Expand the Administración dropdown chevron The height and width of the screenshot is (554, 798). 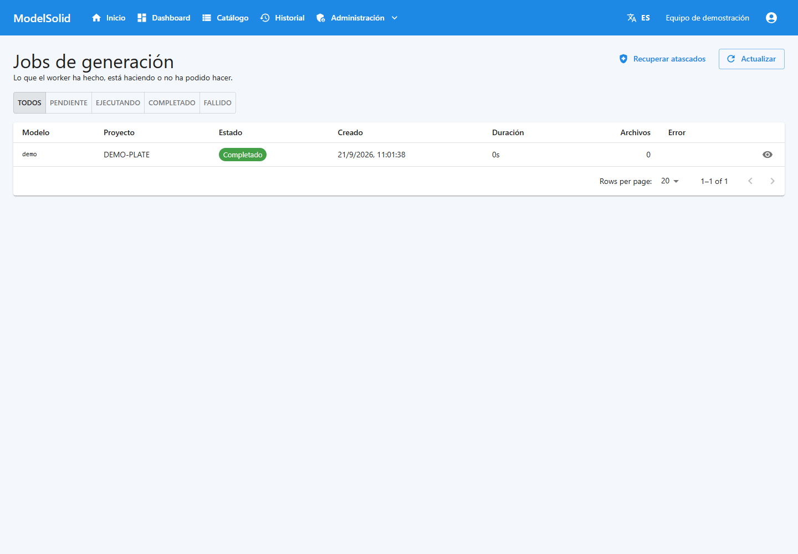395,18
